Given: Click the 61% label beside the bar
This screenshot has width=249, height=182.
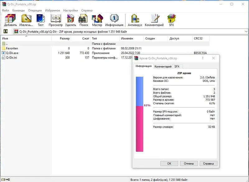Looking at the screenshot, I should click(x=147, y=105).
